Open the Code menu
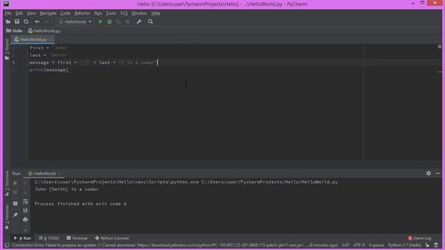This screenshot has width=445, height=250. [65, 13]
